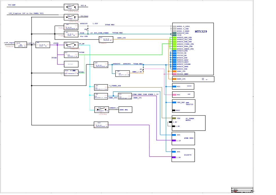Click the MT5329 chip title
The width and height of the screenshot is (276, 195).
coord(201,31)
